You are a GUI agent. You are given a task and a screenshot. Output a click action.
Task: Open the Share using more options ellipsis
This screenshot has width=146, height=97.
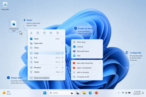(100, 42)
